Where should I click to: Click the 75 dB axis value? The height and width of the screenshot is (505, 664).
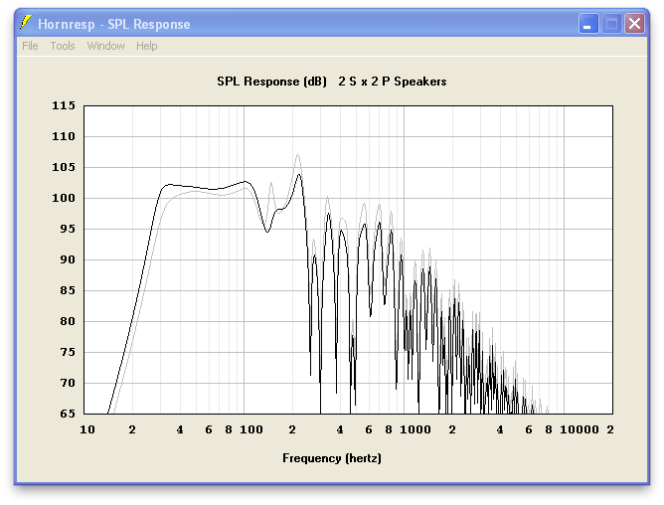pyautogui.click(x=68, y=352)
